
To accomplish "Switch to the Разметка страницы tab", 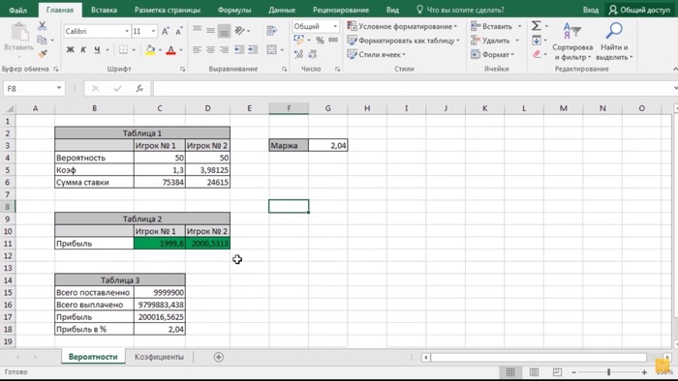I will click(168, 10).
